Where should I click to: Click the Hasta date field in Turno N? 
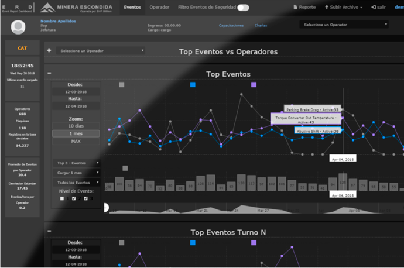(76, 264)
